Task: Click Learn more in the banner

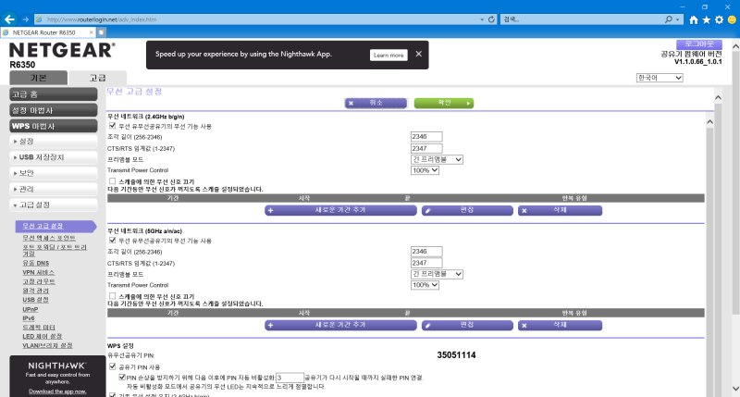Action: tap(388, 55)
